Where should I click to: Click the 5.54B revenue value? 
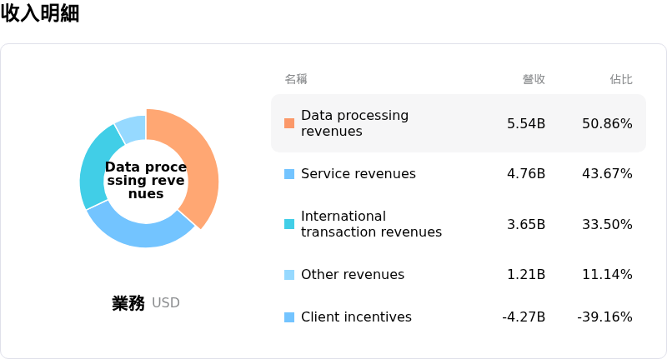point(526,123)
